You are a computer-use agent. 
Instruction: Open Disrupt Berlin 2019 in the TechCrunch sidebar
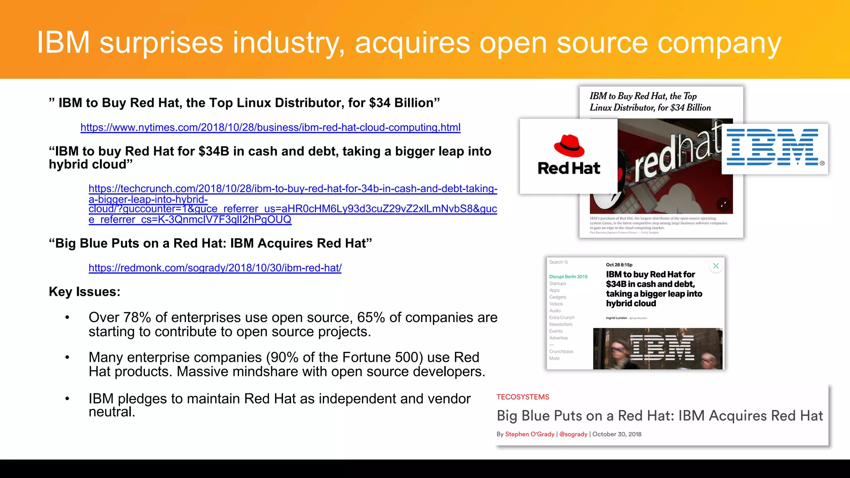pyautogui.click(x=568, y=277)
